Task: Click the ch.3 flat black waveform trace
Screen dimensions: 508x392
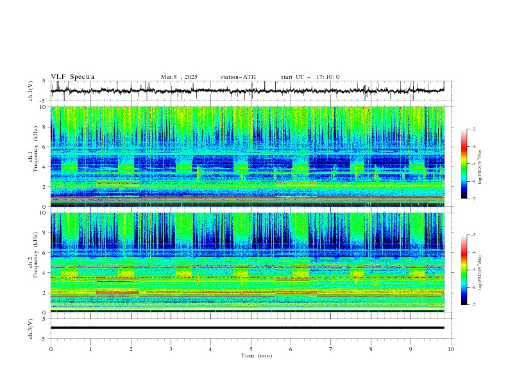Action: tap(248, 328)
